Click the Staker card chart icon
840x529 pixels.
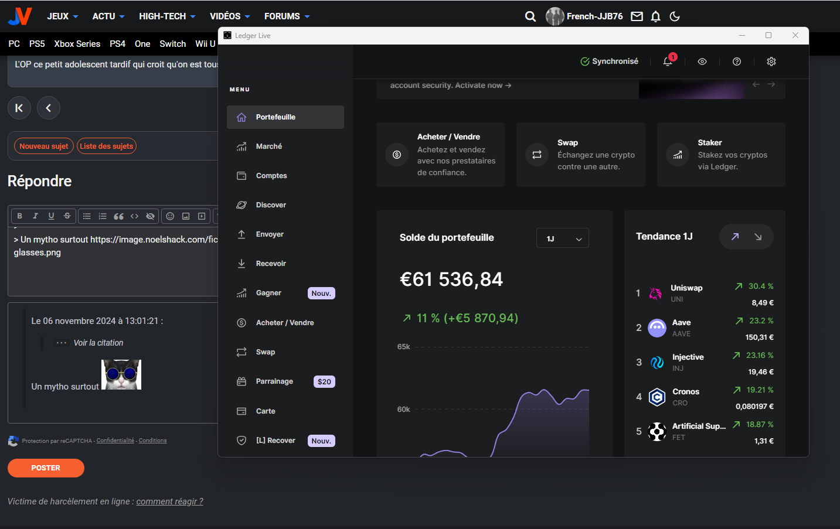click(678, 155)
